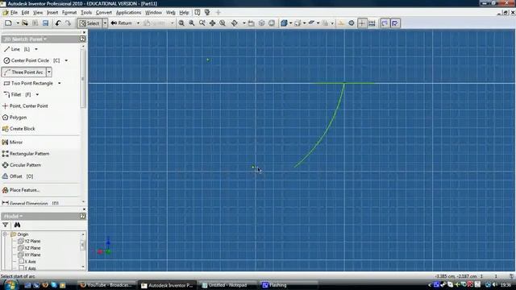Open the Convert menu
Screen dimensions: 516x290
(104, 13)
